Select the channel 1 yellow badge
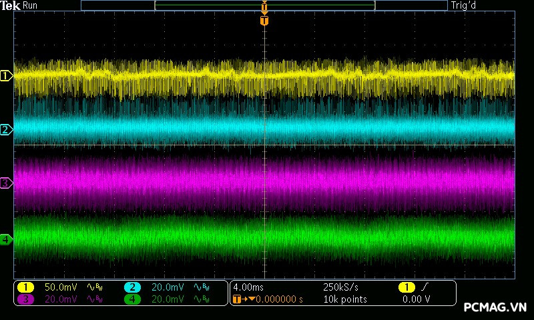This screenshot has width=534, height=320. (25, 287)
